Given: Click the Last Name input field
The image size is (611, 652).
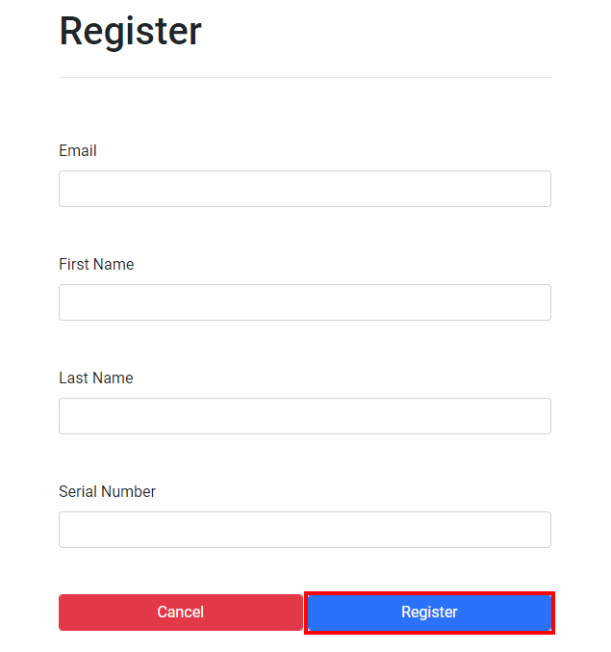Looking at the screenshot, I should (x=304, y=416).
